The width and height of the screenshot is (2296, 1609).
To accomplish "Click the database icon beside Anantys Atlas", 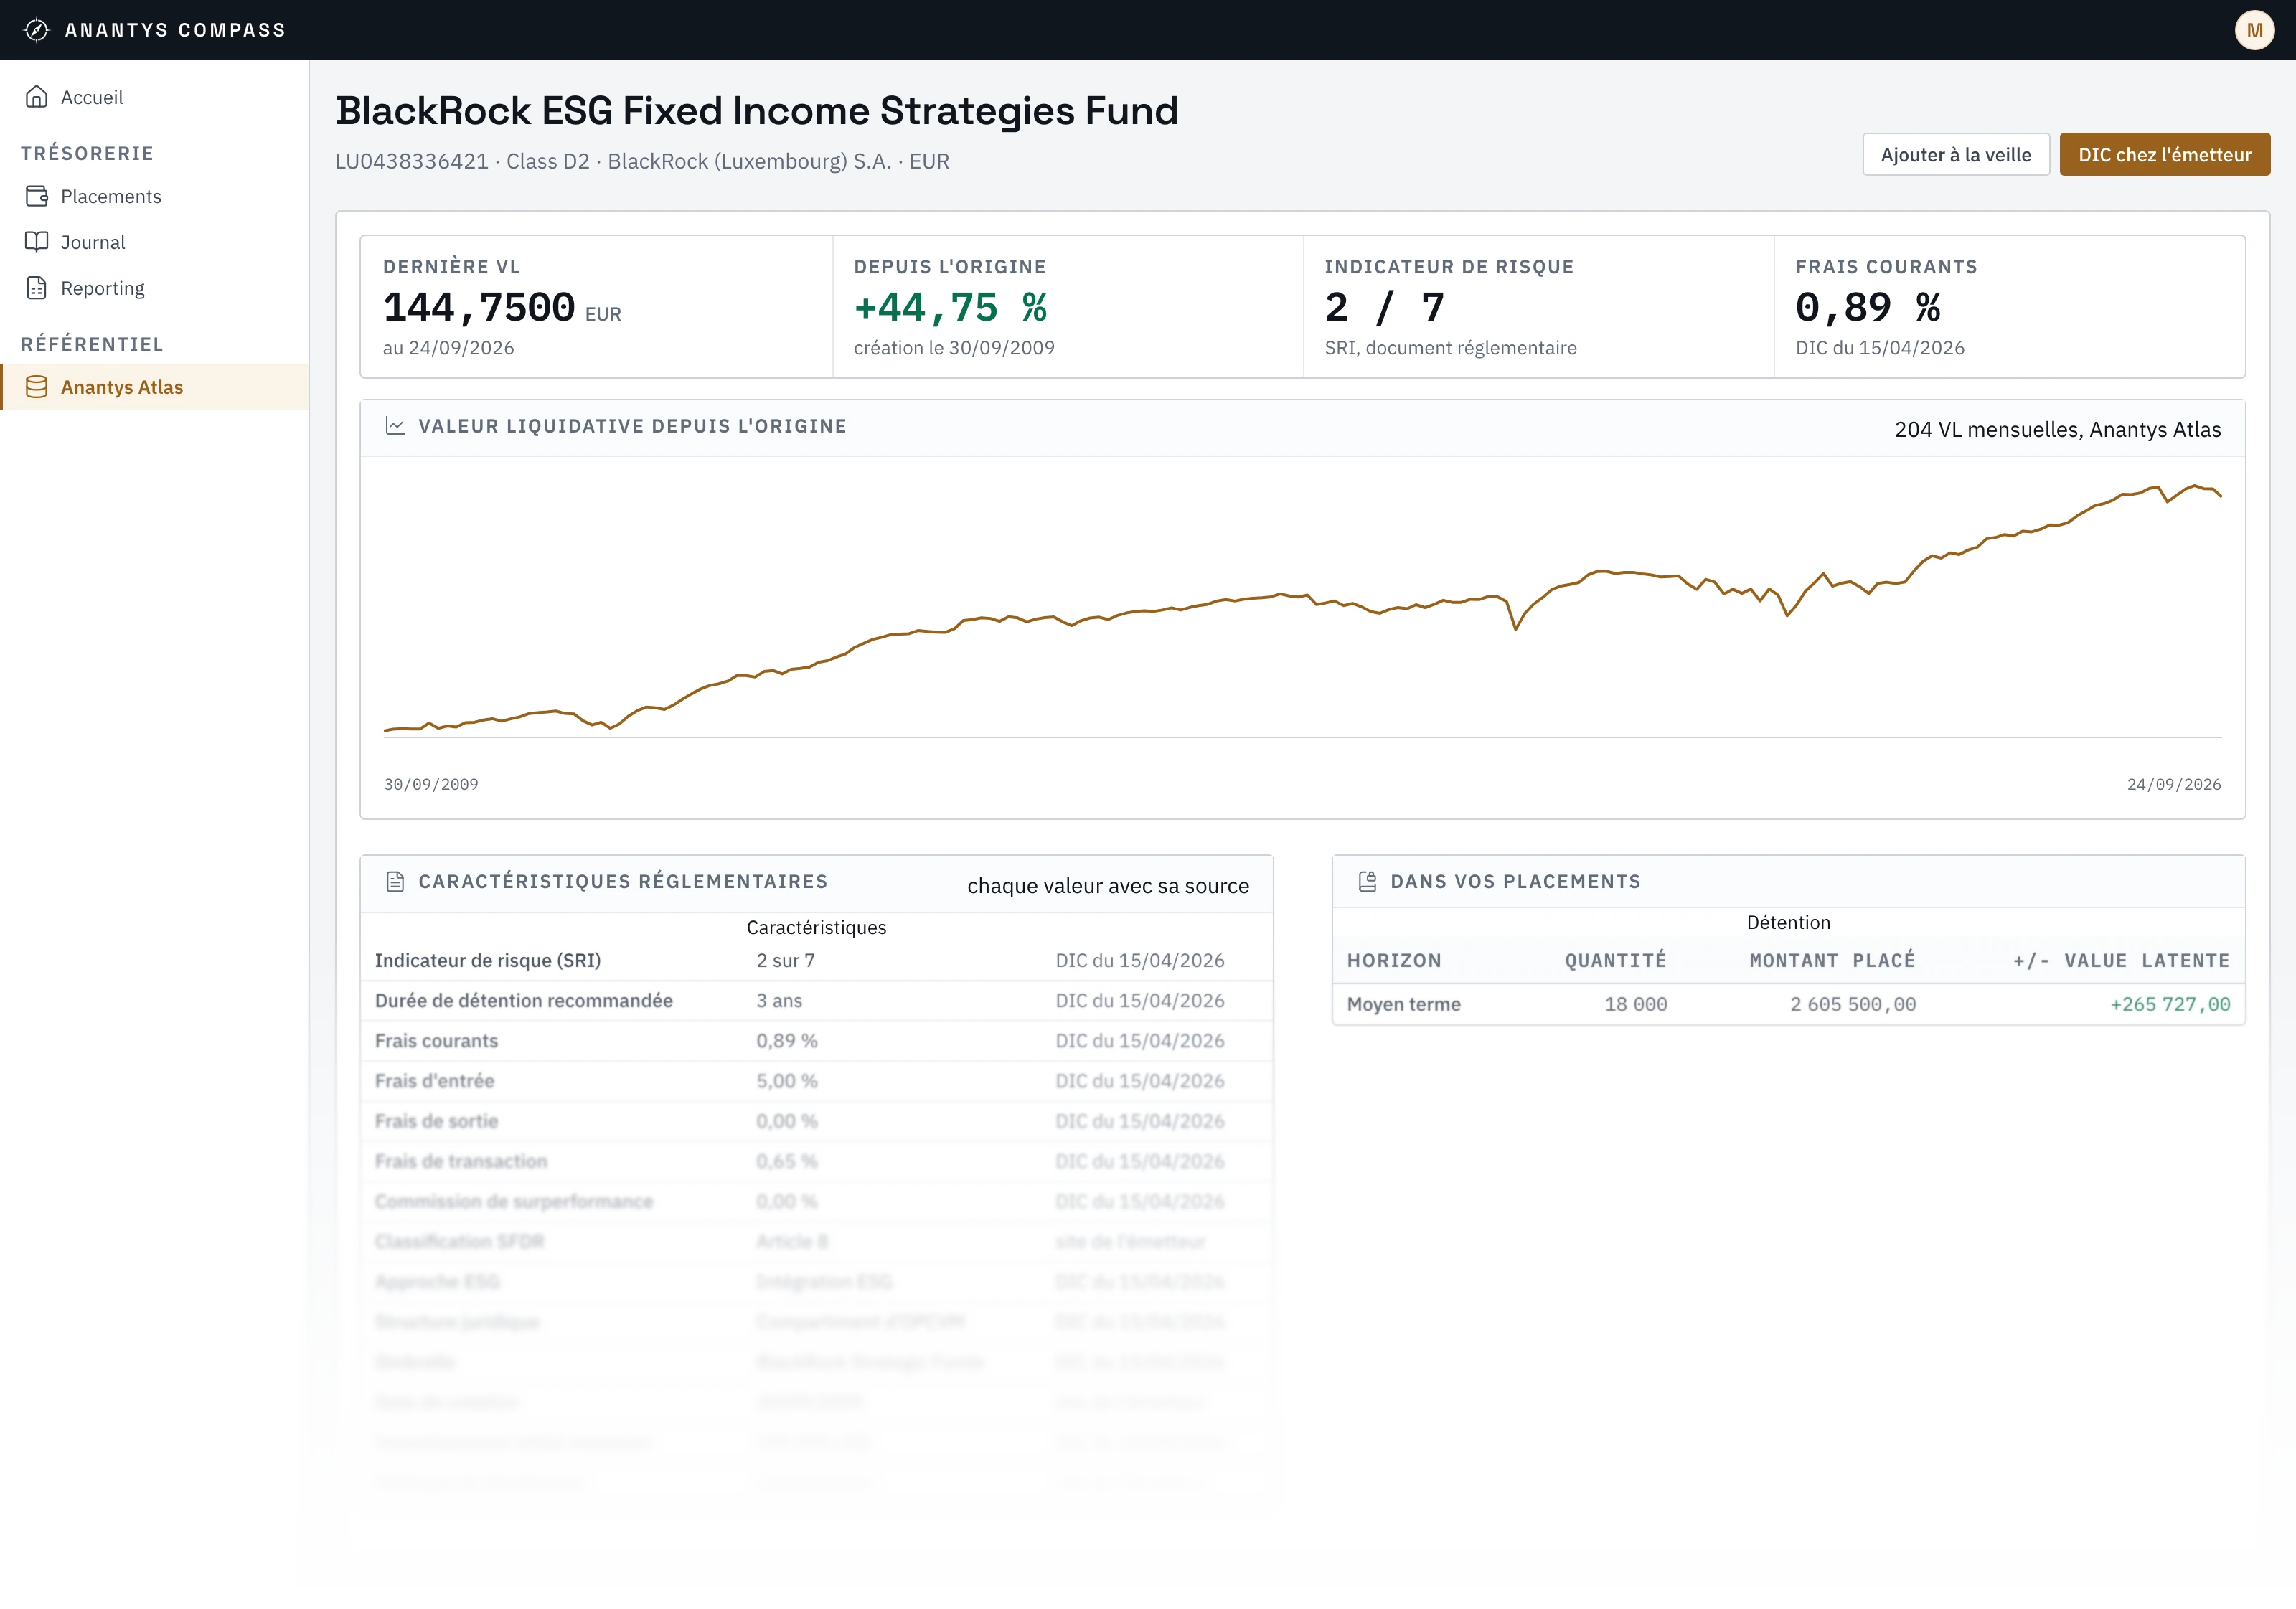I will click(x=37, y=387).
